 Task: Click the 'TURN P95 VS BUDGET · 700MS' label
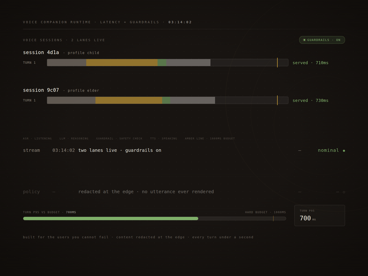50,212
